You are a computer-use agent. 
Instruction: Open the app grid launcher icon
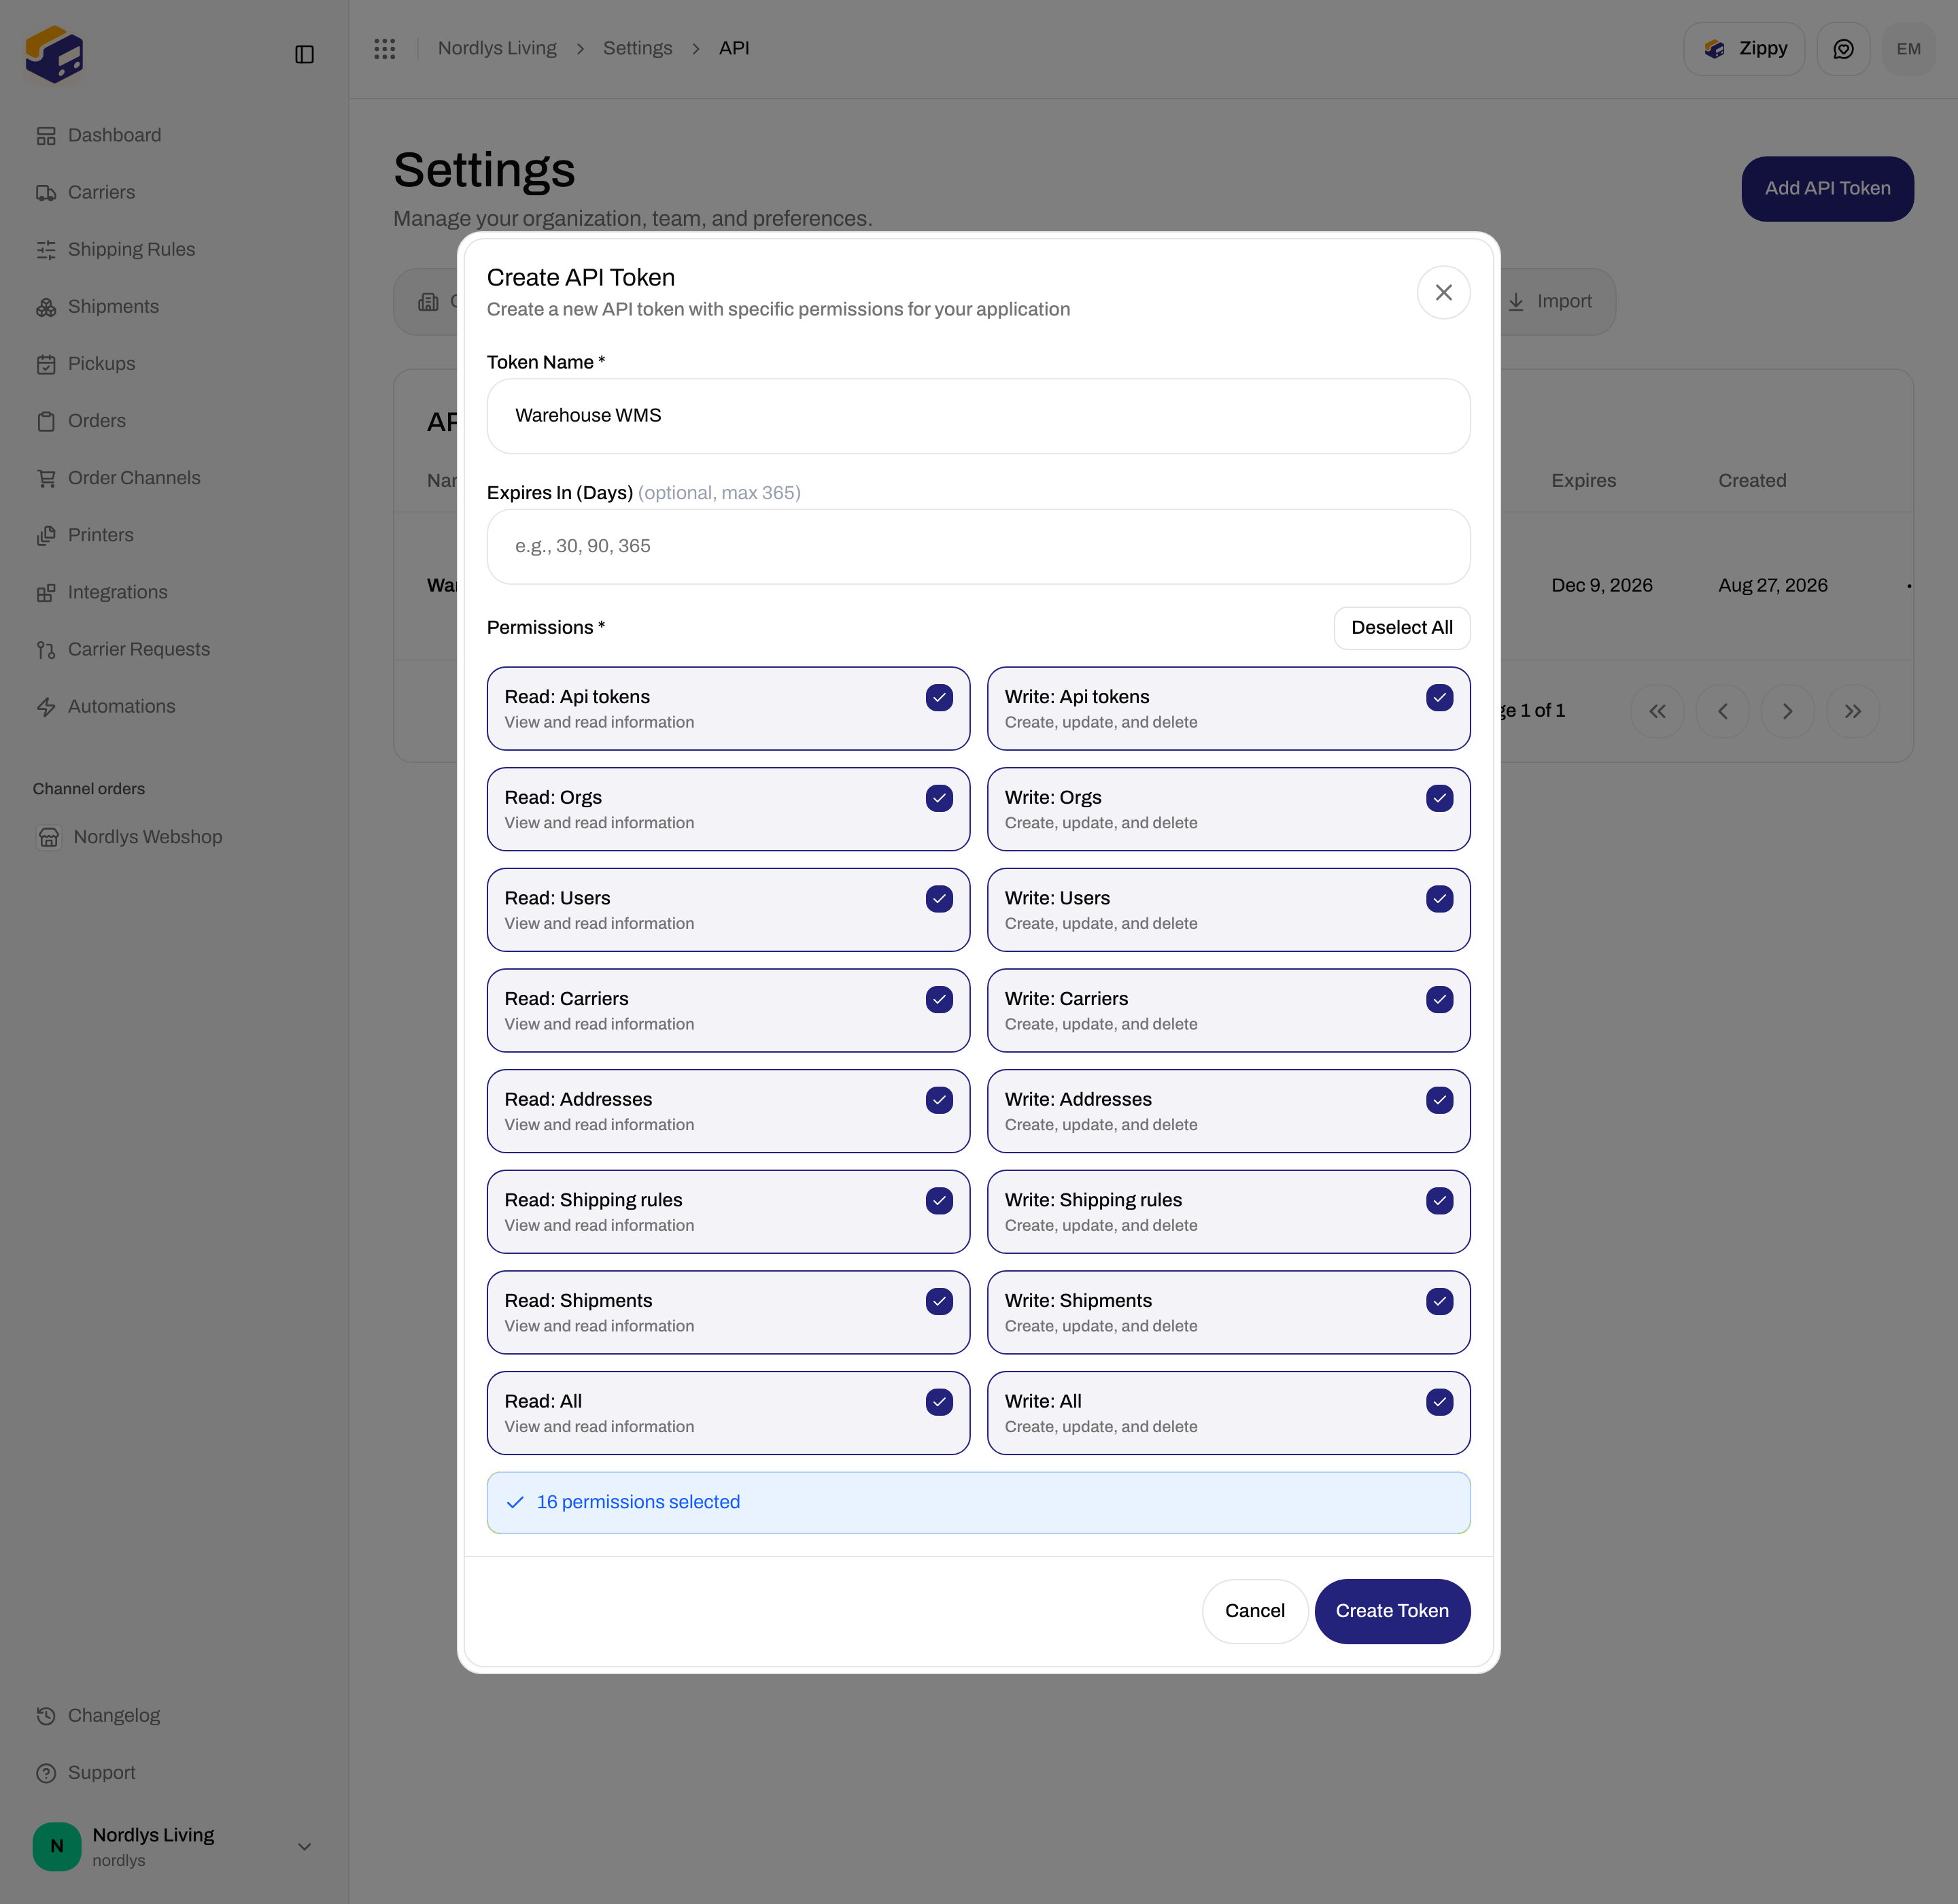385,48
